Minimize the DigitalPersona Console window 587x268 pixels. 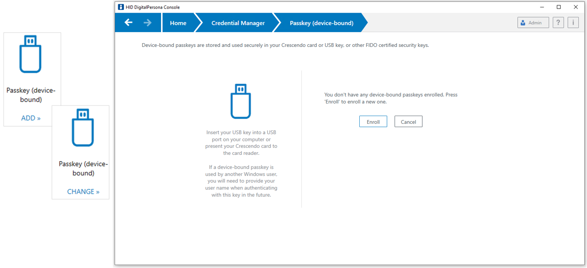coord(542,7)
